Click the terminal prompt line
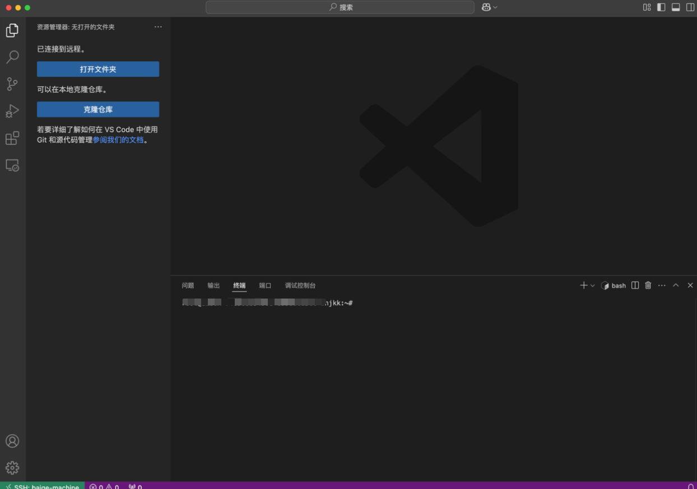 (267, 303)
